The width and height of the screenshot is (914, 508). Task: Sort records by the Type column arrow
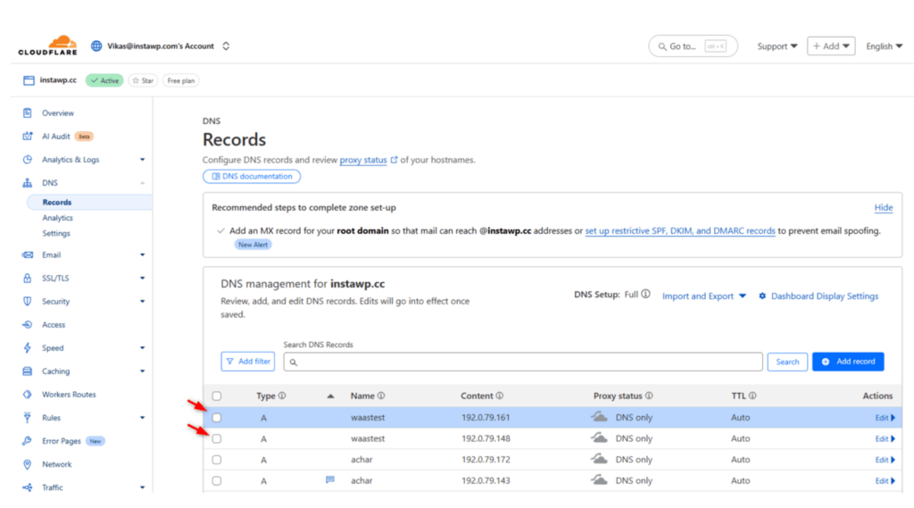[330, 396]
